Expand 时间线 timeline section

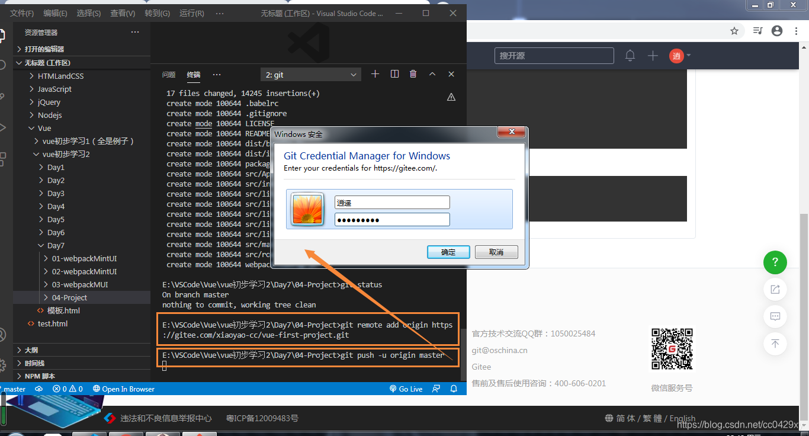point(82,363)
